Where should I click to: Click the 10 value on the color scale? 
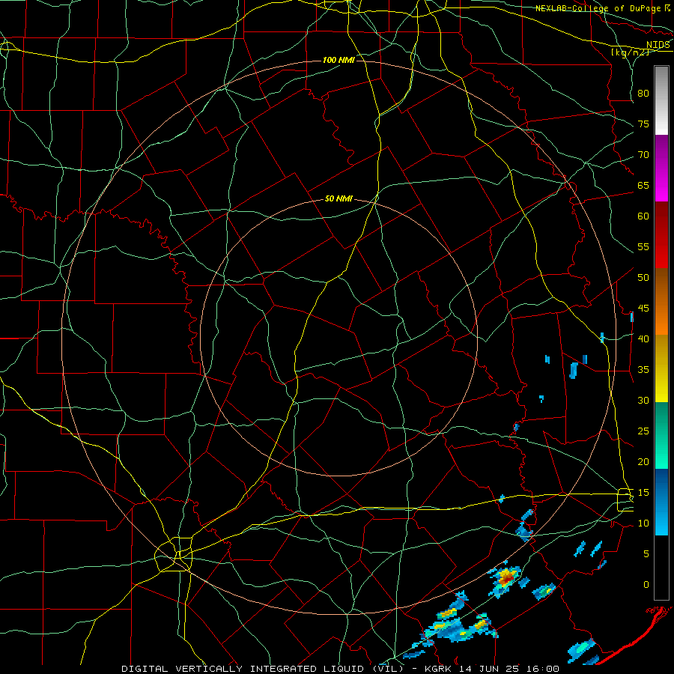click(643, 523)
